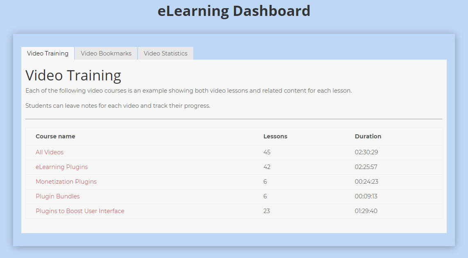Click the Lessons column header
This screenshot has height=258, width=468.
click(x=275, y=136)
